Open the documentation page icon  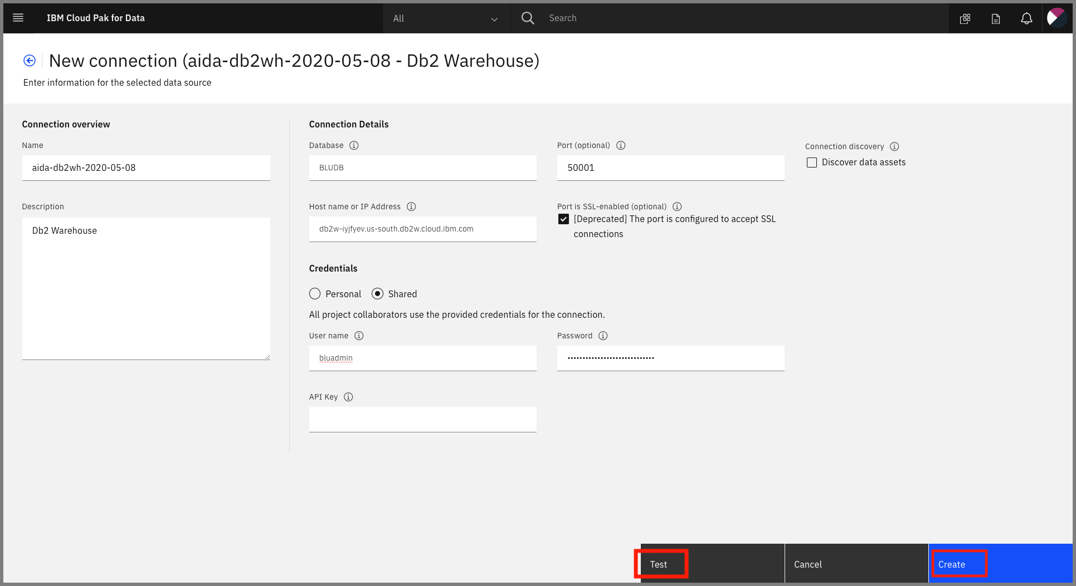[x=996, y=18]
